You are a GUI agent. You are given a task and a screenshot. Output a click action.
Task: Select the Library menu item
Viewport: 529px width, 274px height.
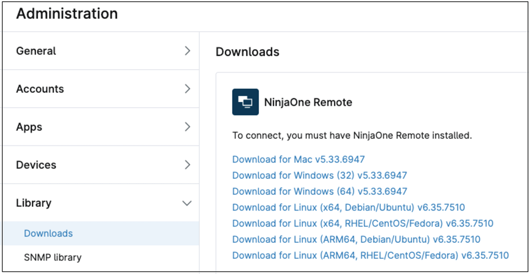point(101,203)
